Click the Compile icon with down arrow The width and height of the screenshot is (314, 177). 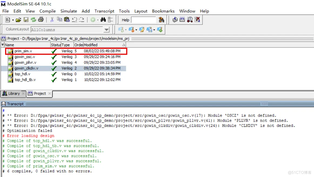(175, 19)
